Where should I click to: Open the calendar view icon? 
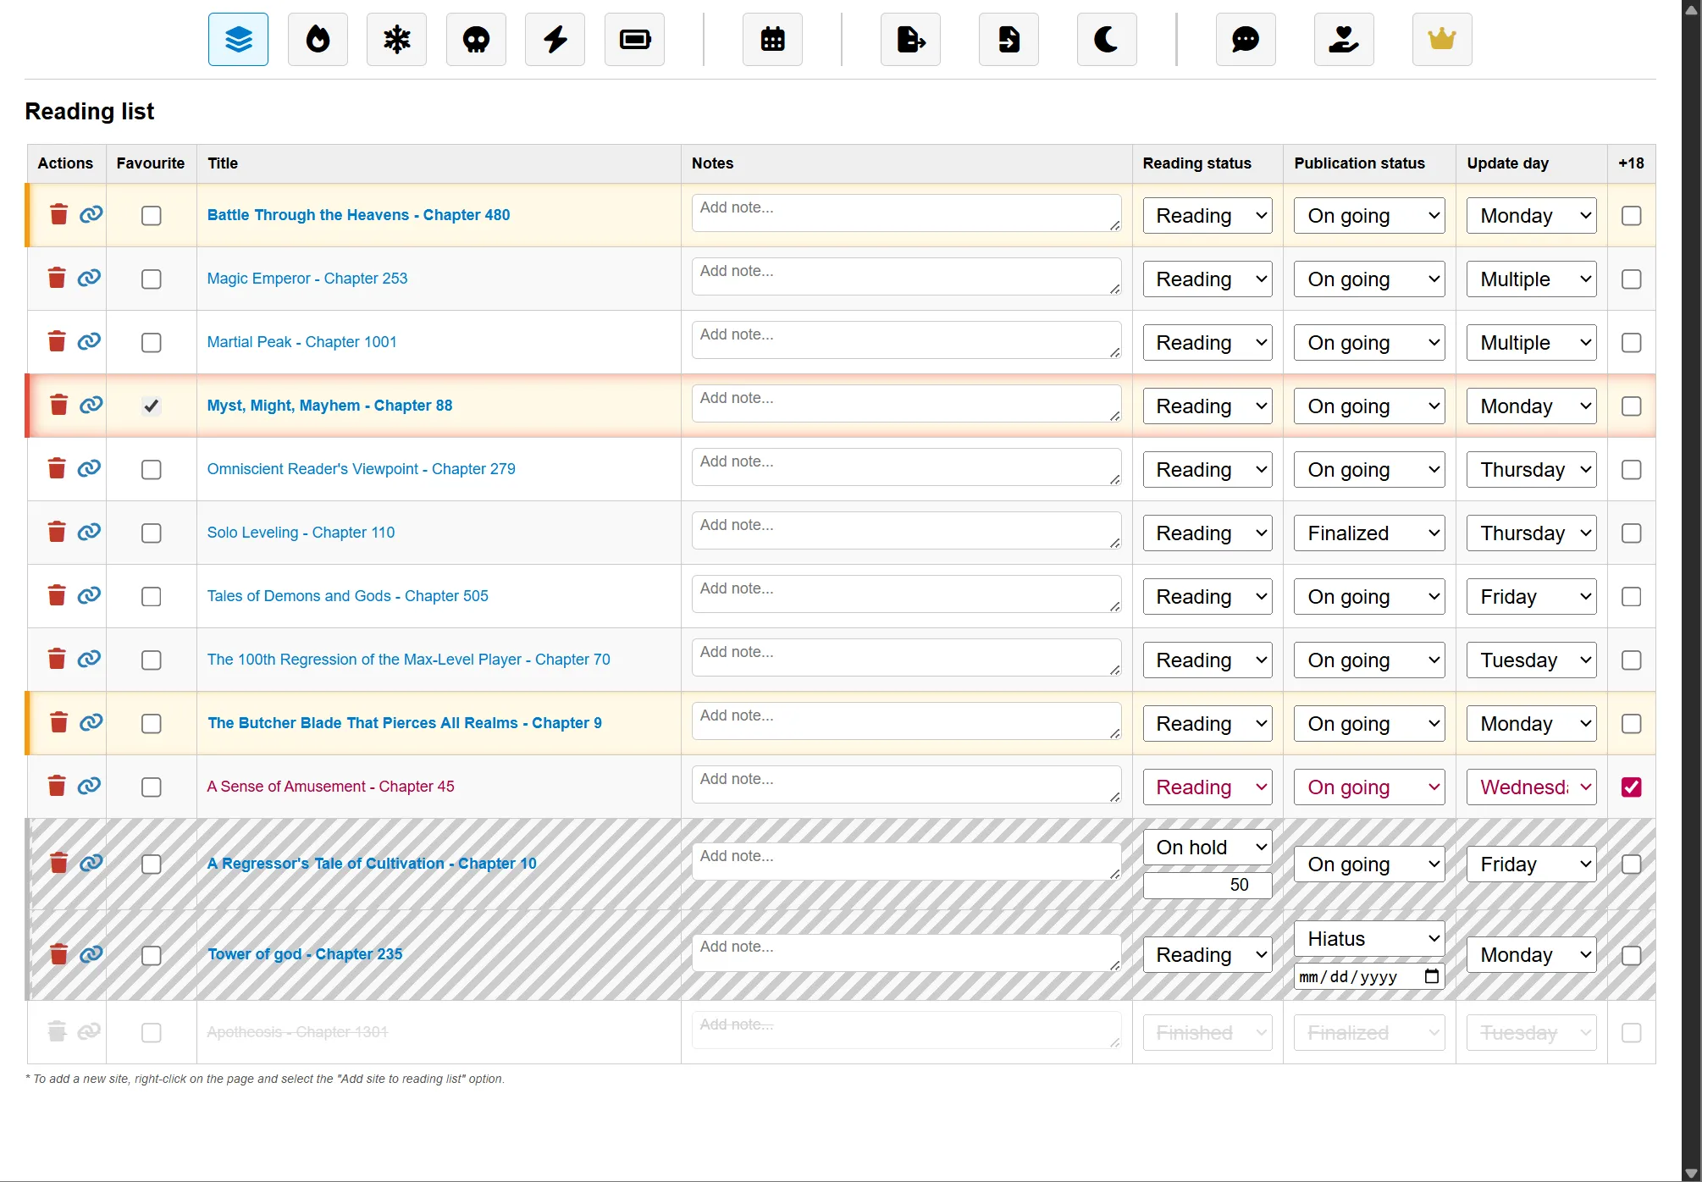point(772,40)
